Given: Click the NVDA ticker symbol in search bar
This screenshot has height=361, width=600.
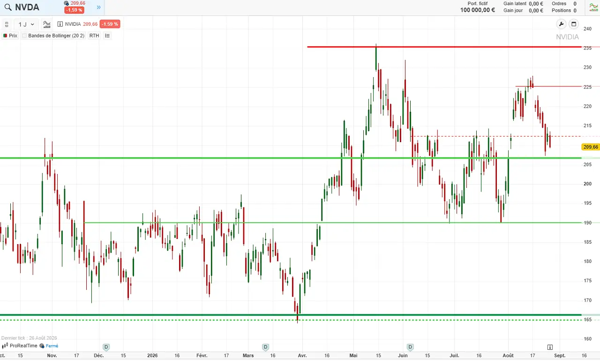Looking at the screenshot, I should pyautogui.click(x=27, y=7).
